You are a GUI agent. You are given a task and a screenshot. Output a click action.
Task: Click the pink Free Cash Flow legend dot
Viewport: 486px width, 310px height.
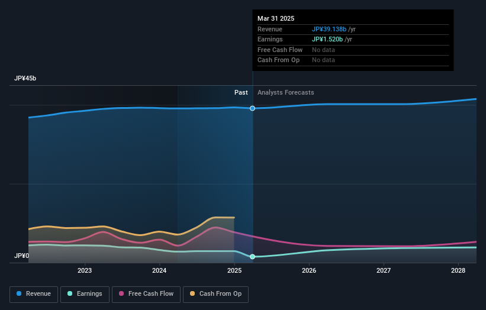pyautogui.click(x=121, y=293)
